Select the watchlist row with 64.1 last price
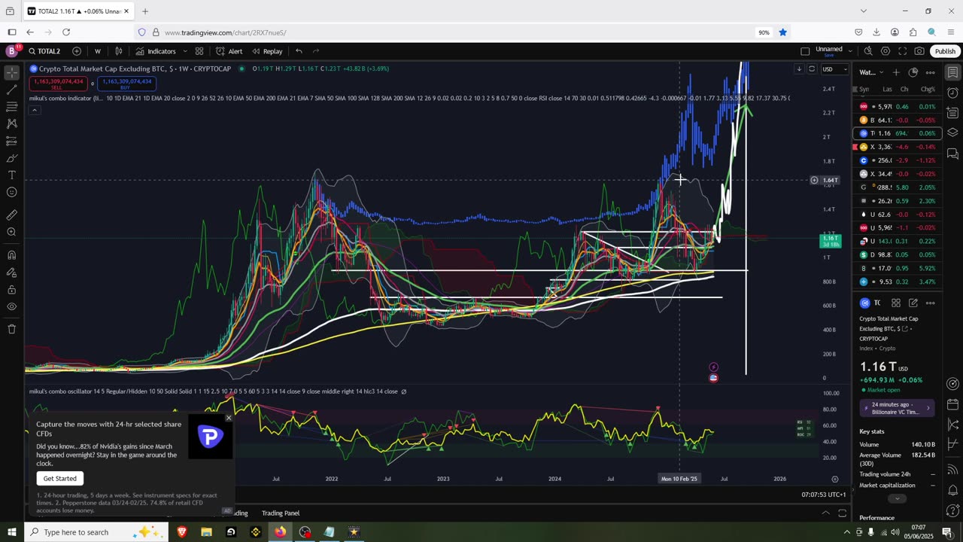The image size is (963, 542). (897, 120)
